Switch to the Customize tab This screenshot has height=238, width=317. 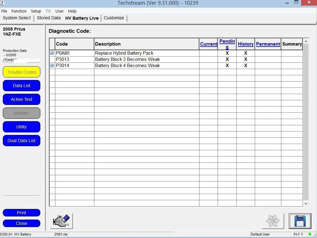(114, 18)
